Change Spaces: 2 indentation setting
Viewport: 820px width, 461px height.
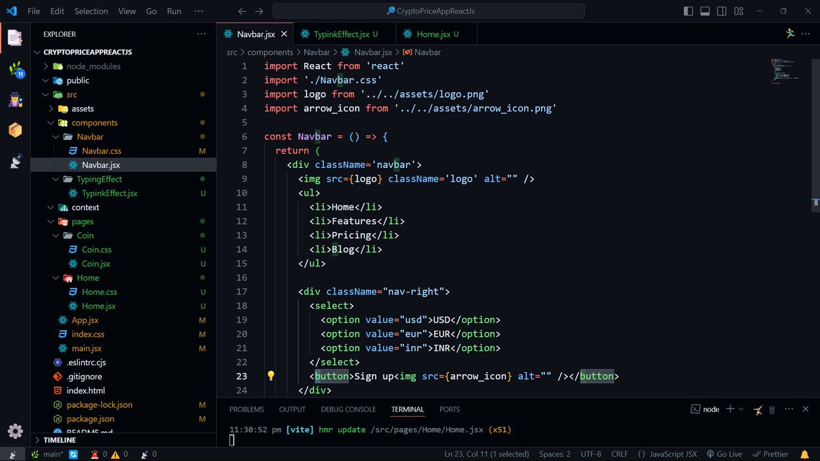(555, 454)
